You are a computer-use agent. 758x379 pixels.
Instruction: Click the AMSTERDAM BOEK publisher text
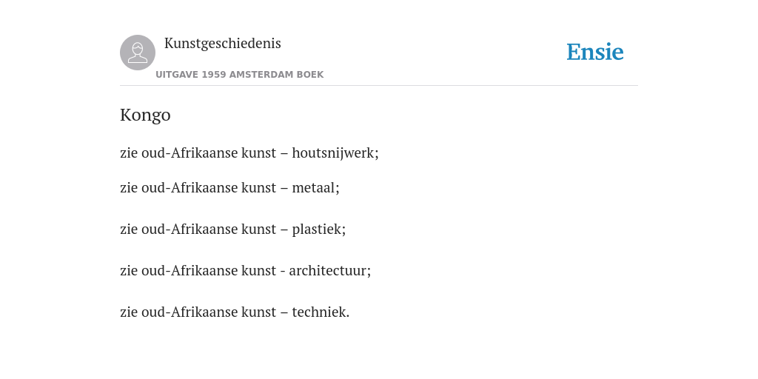277,75
